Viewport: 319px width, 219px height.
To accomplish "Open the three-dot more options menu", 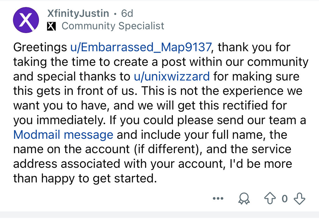I will [x=218, y=198].
